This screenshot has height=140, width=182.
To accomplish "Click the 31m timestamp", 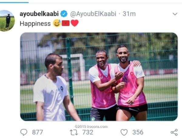I will pyautogui.click(x=129, y=14).
